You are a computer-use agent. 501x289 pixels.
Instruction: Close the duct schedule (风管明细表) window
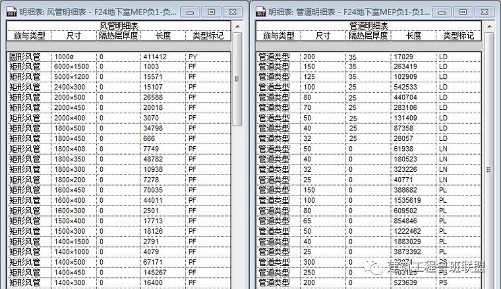(x=233, y=12)
